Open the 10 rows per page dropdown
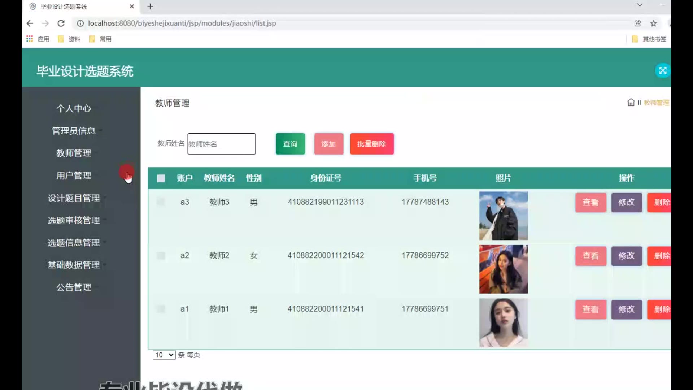 tap(164, 355)
